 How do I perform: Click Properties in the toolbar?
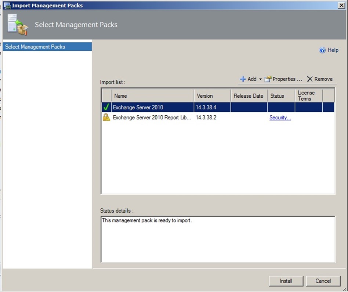click(287, 79)
